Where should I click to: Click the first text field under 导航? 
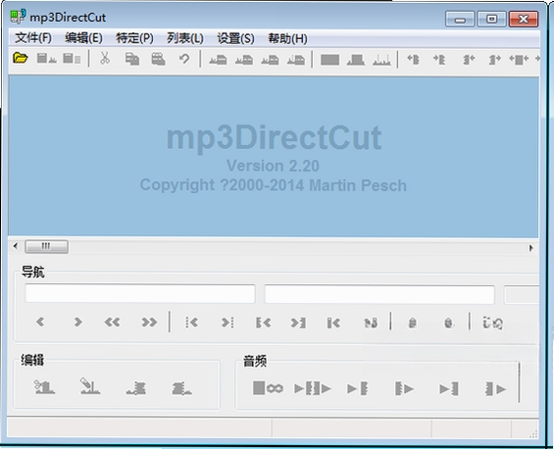(x=140, y=293)
